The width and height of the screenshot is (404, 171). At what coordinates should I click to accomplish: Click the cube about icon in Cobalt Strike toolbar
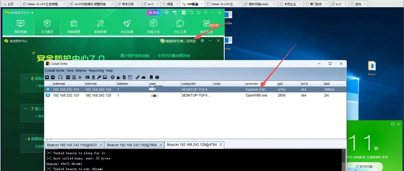click(x=157, y=77)
